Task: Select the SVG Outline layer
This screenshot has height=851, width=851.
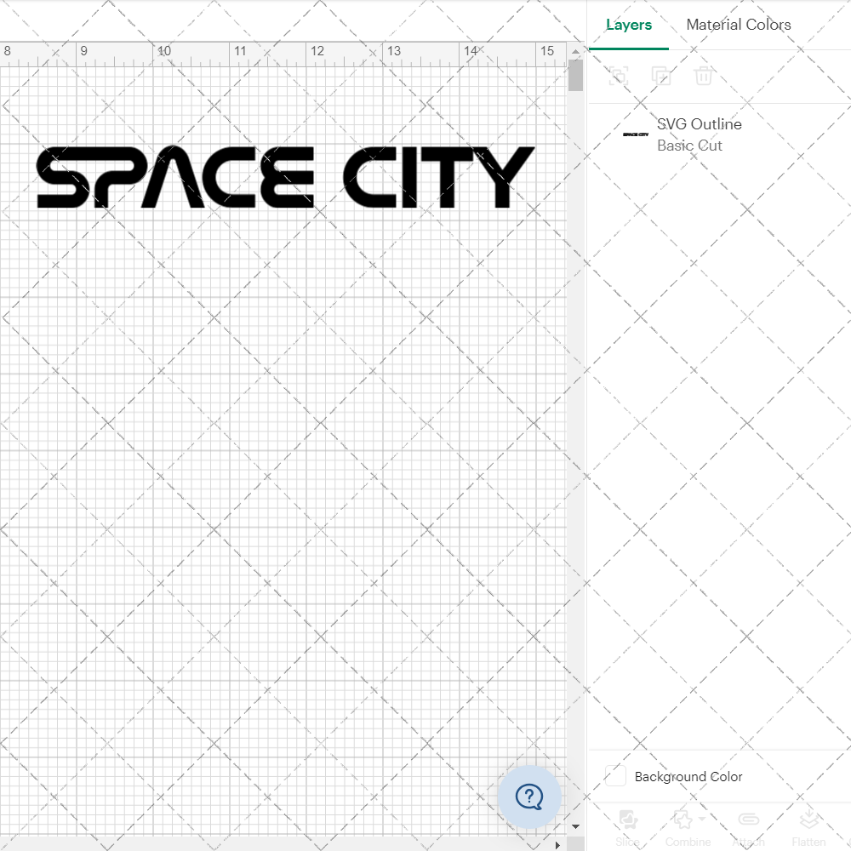Action: click(719, 134)
